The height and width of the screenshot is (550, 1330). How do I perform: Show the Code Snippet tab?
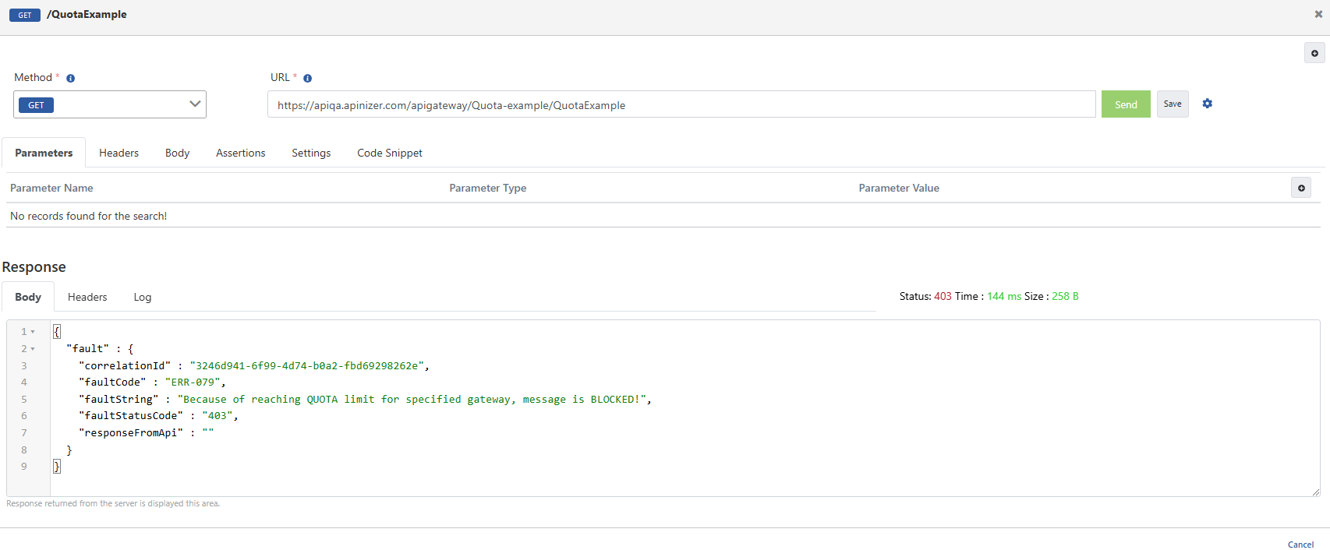pyautogui.click(x=389, y=153)
